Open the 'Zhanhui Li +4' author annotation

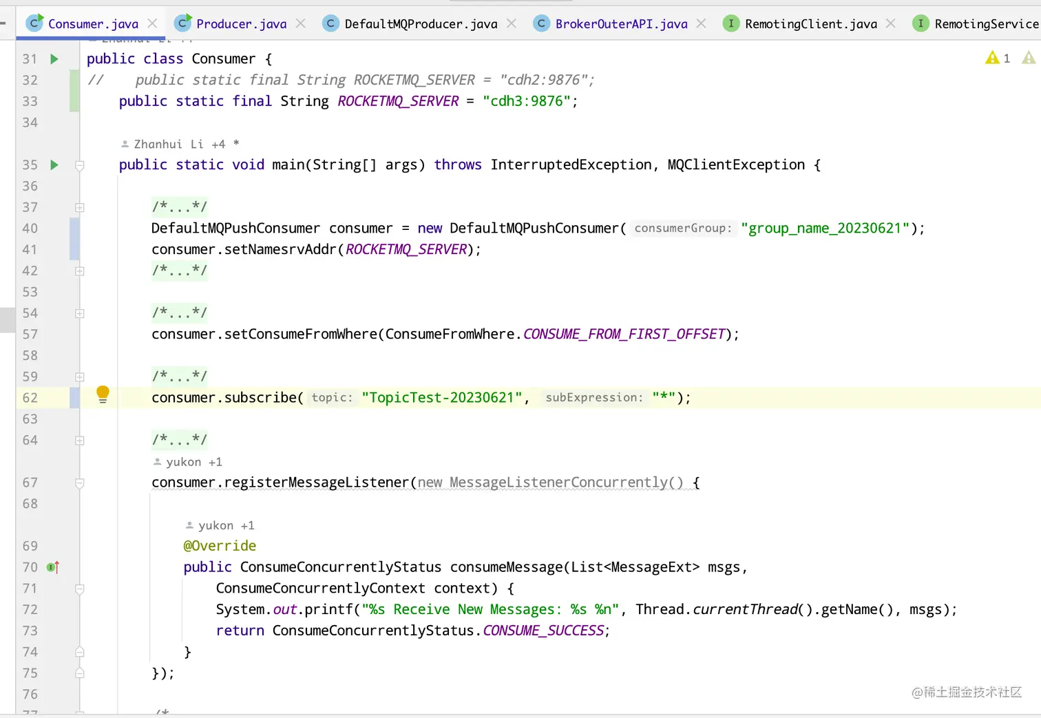tap(180, 144)
